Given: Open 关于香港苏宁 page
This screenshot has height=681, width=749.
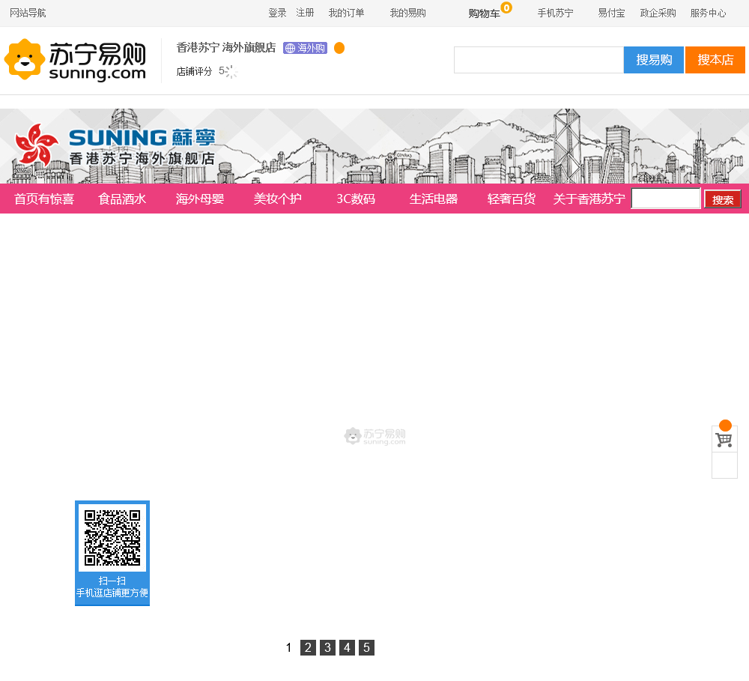Looking at the screenshot, I should [x=589, y=199].
